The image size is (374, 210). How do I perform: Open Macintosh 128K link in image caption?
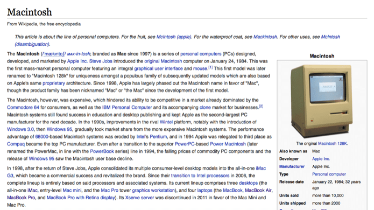click(x=333, y=144)
